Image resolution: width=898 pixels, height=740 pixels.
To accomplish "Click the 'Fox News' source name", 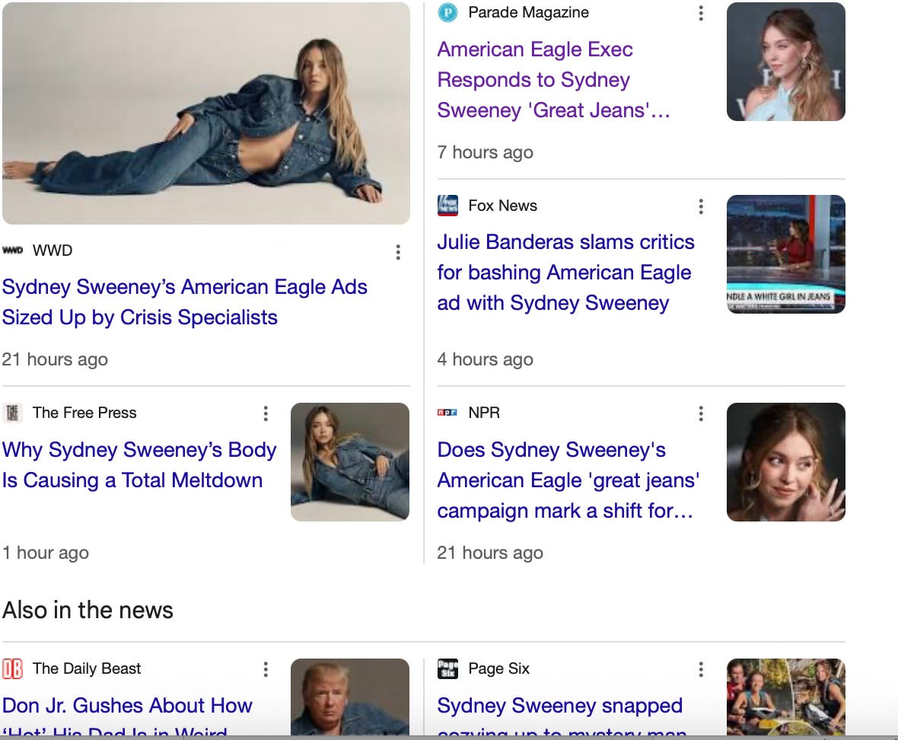I will tap(502, 206).
